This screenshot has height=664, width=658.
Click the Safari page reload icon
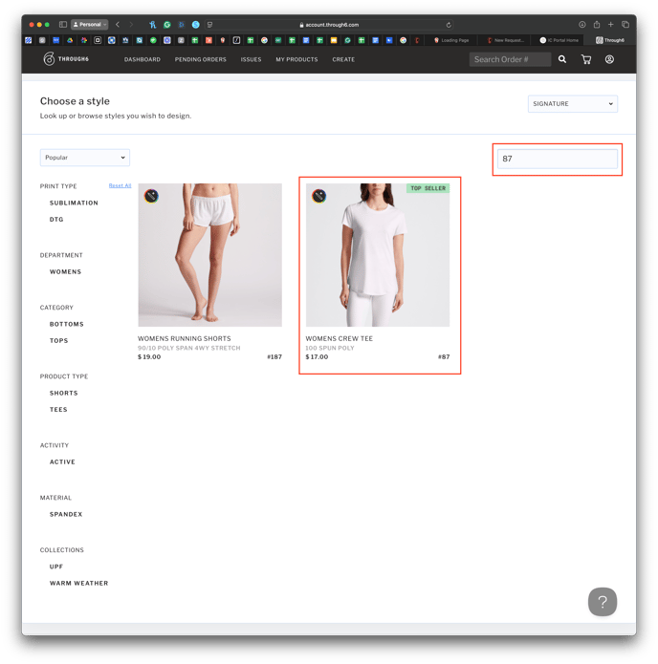point(449,25)
